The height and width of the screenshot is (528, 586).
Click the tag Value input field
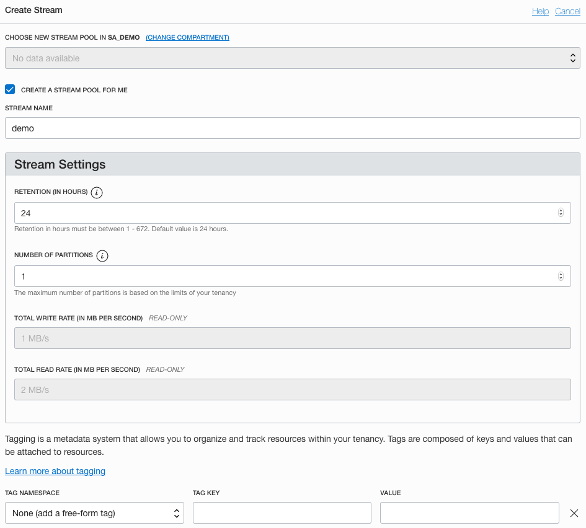[x=469, y=513]
